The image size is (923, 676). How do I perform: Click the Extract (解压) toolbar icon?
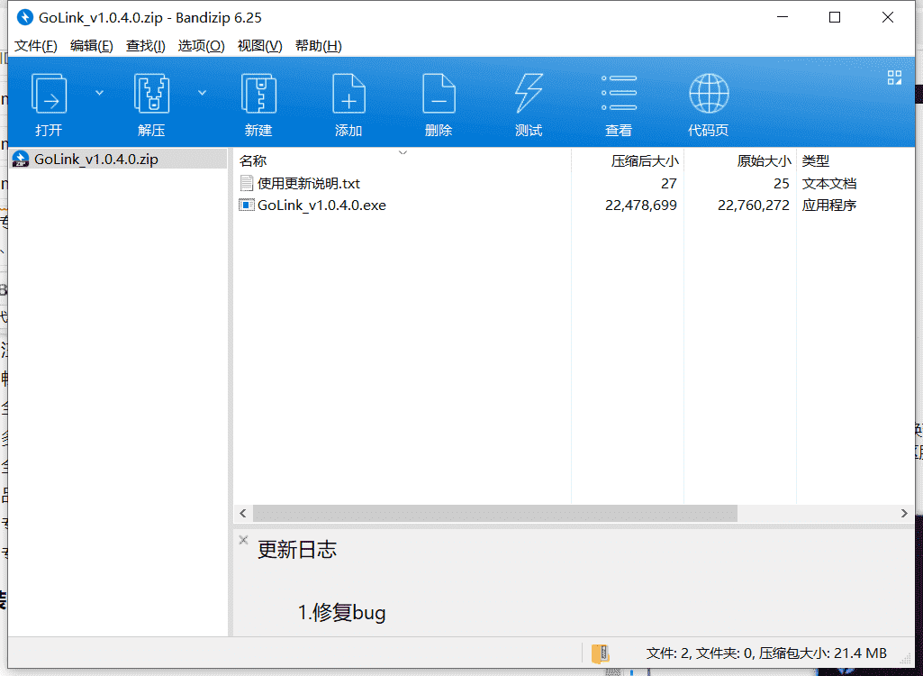point(151,93)
